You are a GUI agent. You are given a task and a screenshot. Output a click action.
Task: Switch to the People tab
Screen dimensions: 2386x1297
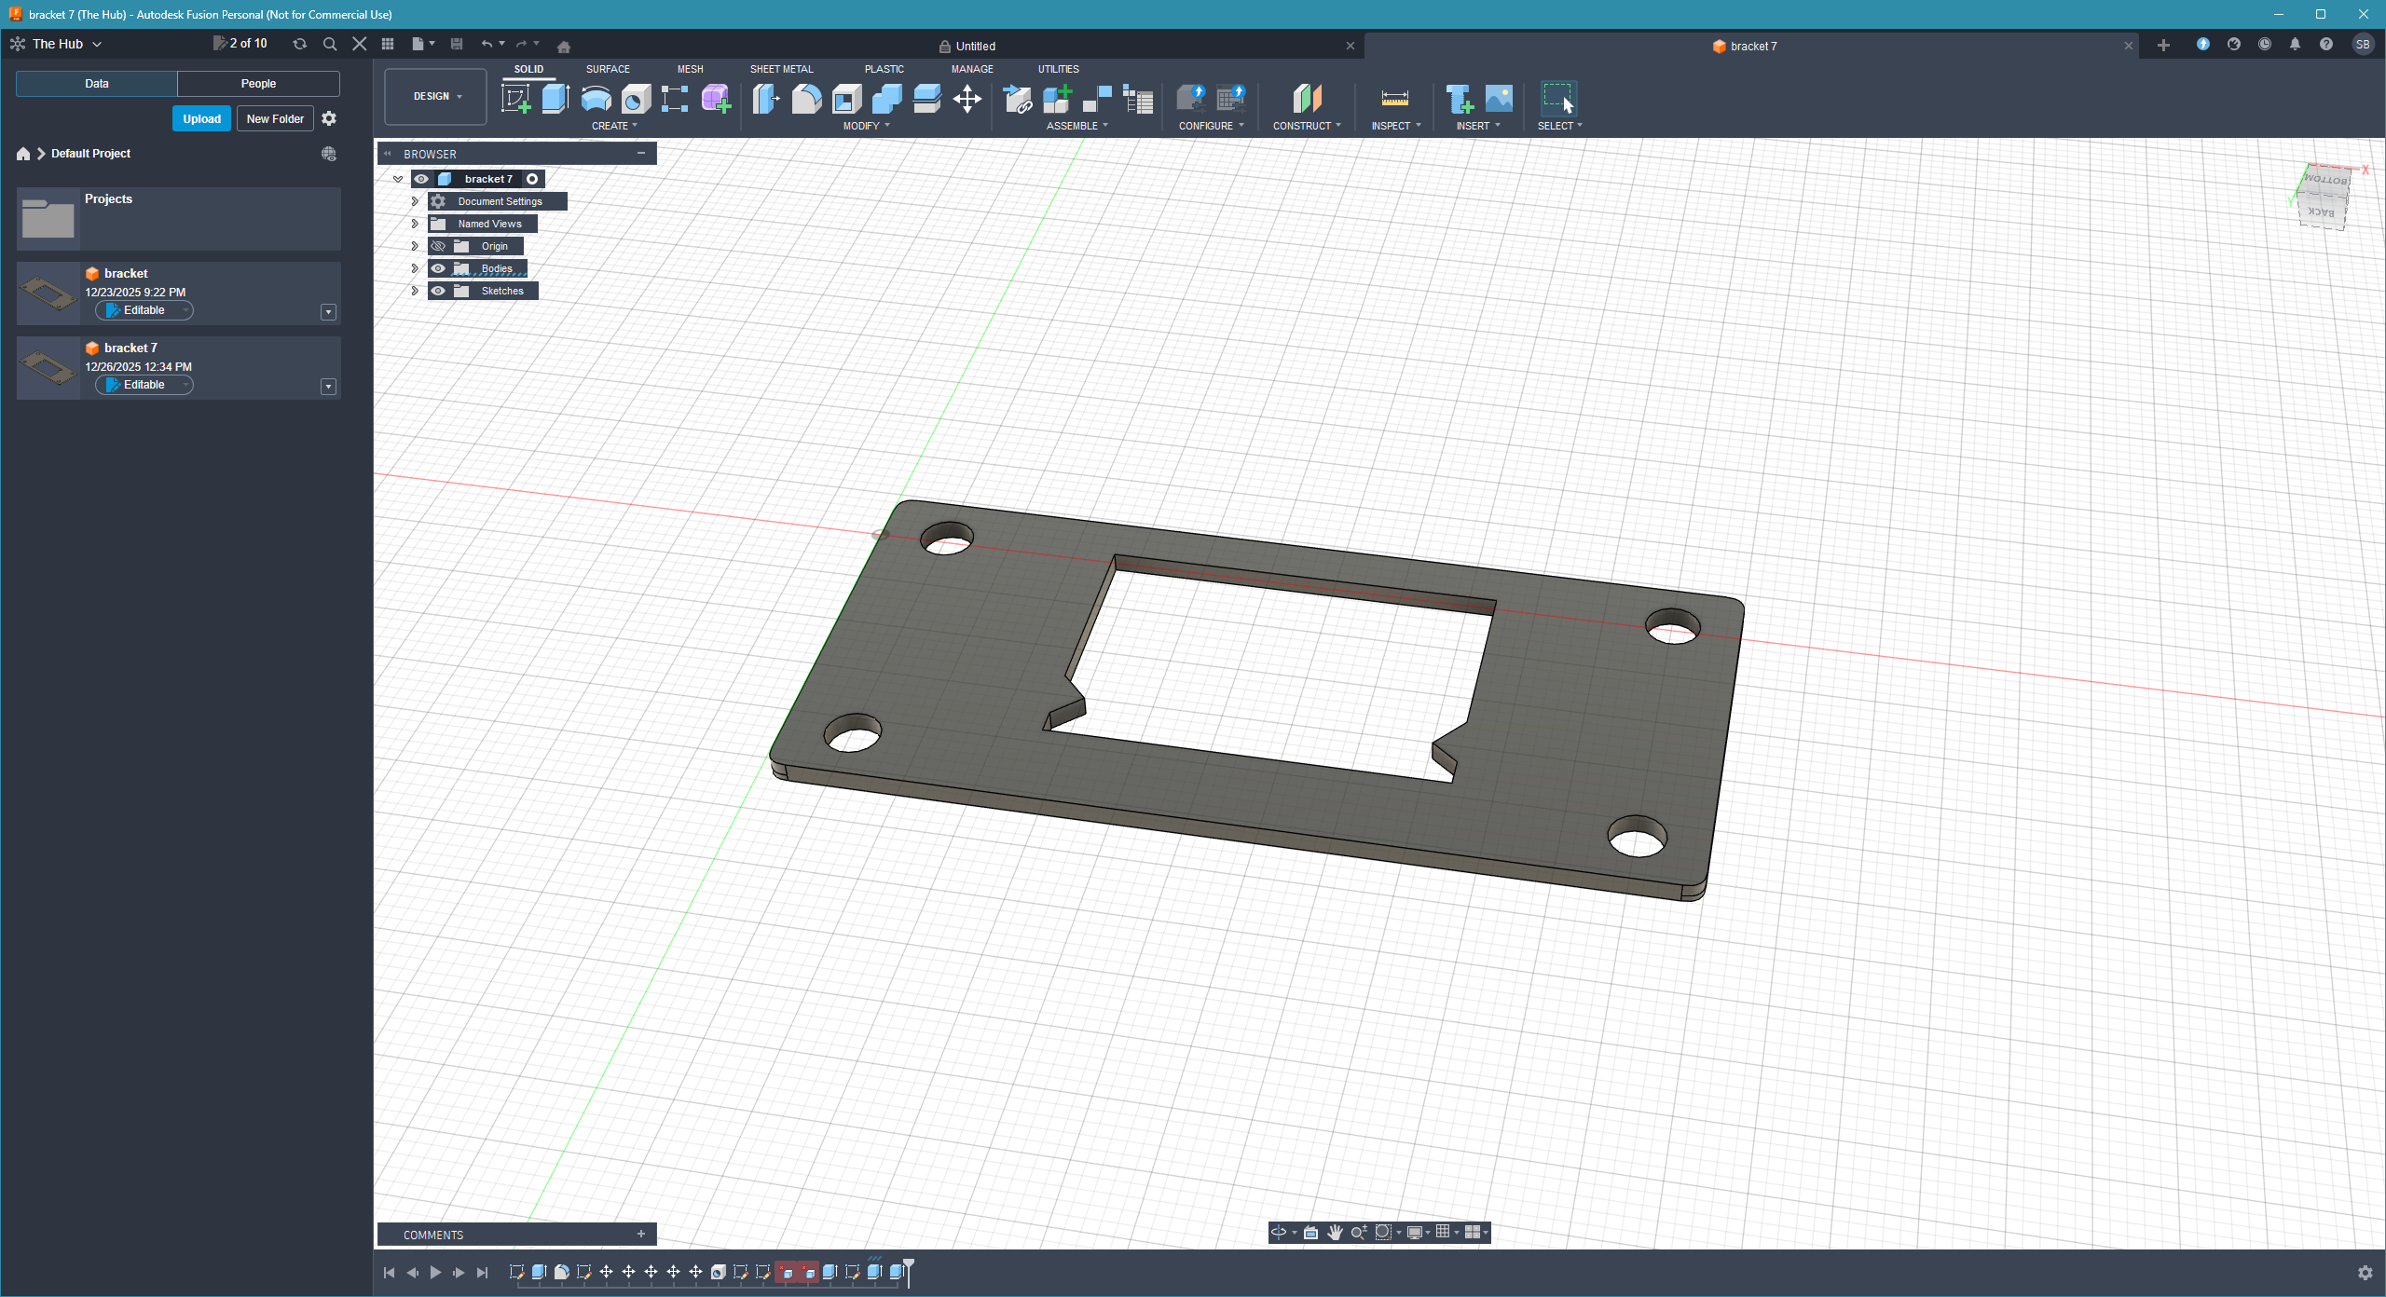[258, 83]
